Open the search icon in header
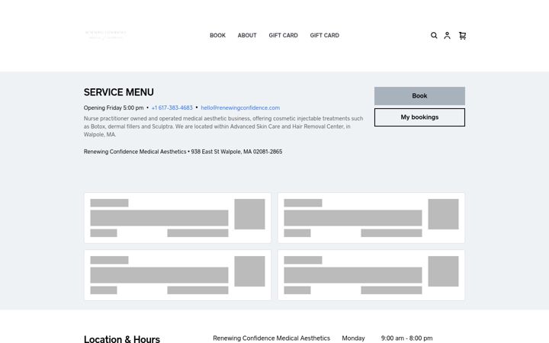The image size is (549, 343). coord(434,35)
